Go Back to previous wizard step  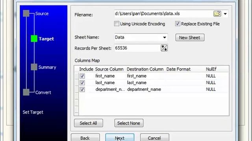[x=85, y=137]
